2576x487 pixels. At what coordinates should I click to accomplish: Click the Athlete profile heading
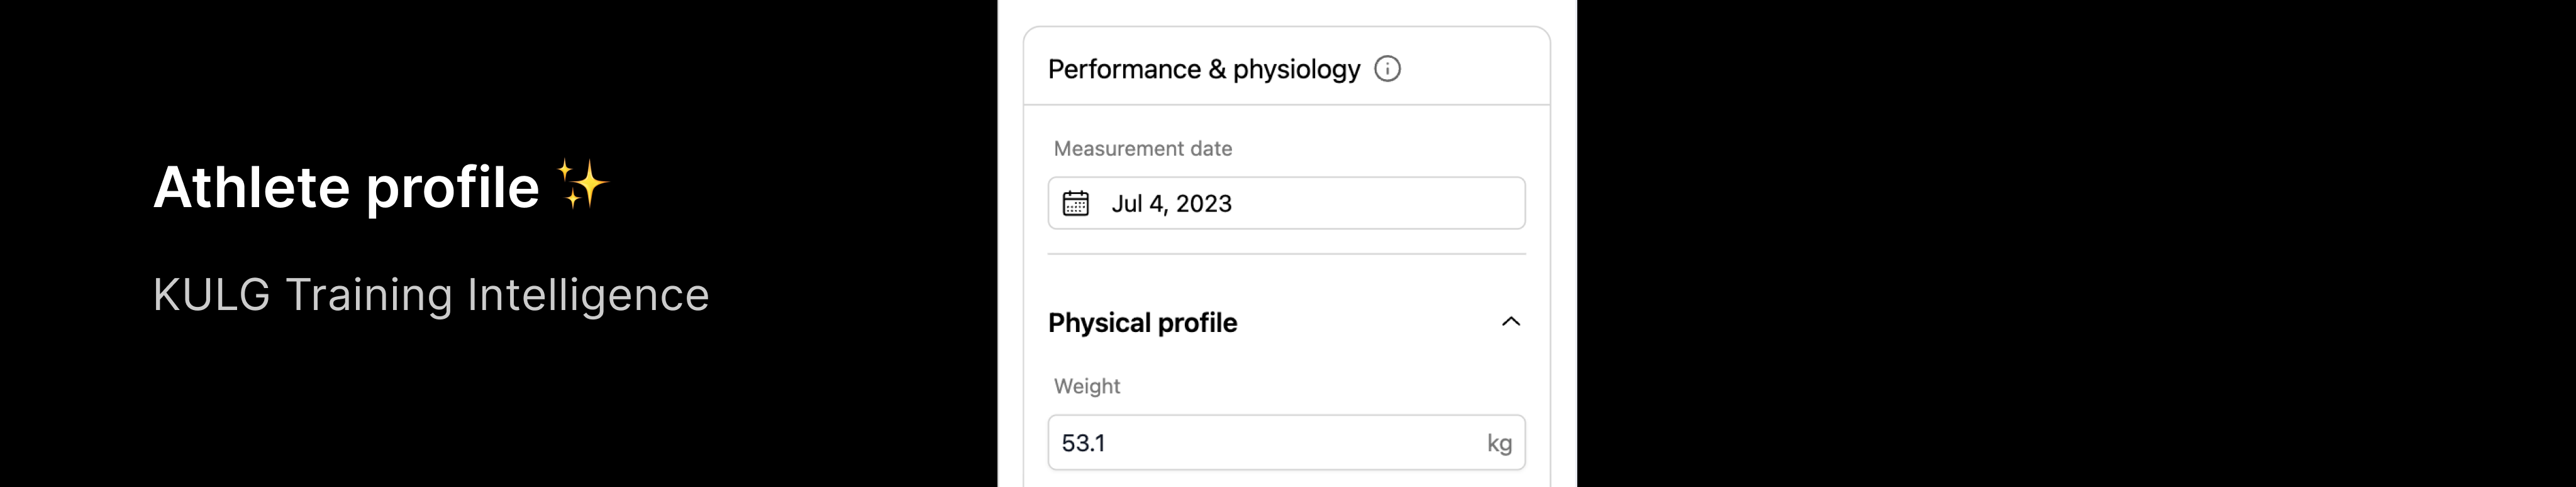pos(346,188)
